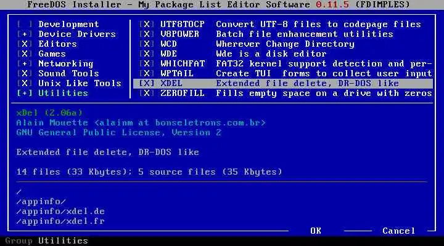Toggle the Utilities group checkbox
Viewport: 444px width, 246px height.
25,93
